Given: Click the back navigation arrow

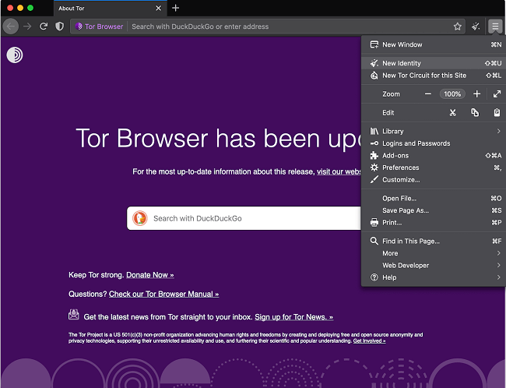Looking at the screenshot, I should (x=11, y=26).
